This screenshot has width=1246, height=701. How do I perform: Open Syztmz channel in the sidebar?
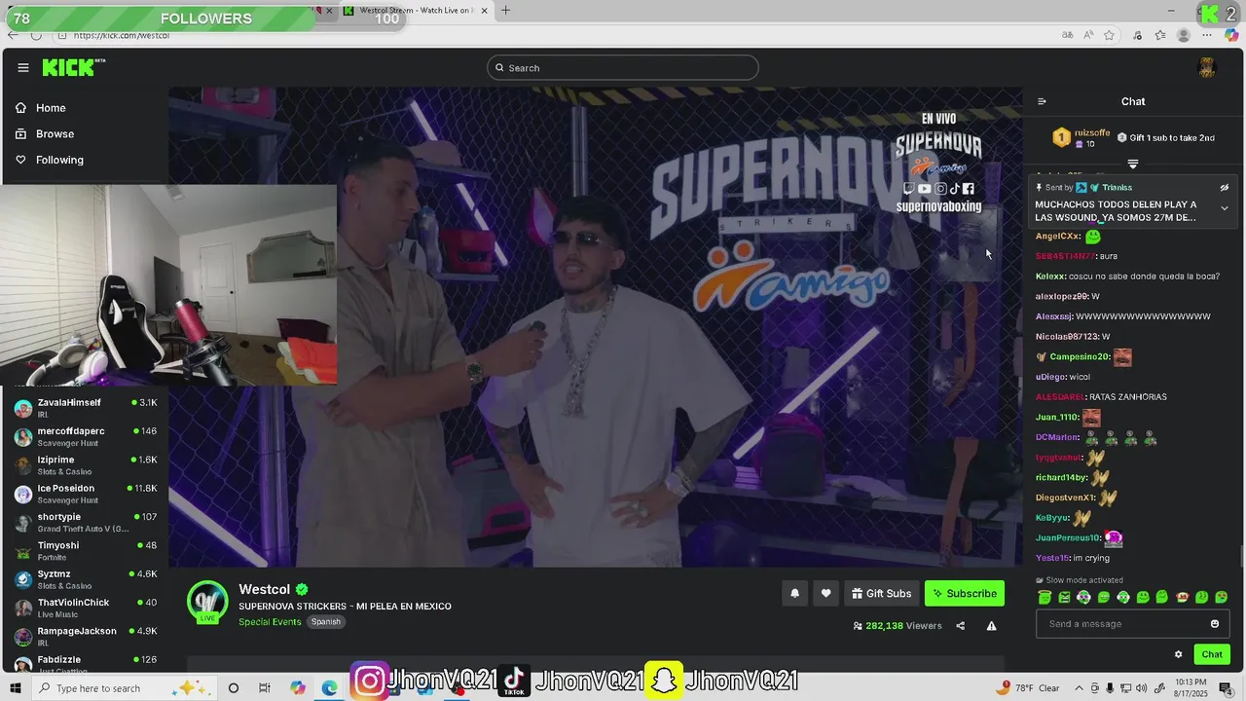pyautogui.click(x=85, y=579)
